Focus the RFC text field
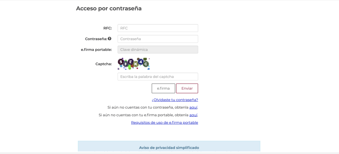The image size is (339, 154). coord(158,28)
